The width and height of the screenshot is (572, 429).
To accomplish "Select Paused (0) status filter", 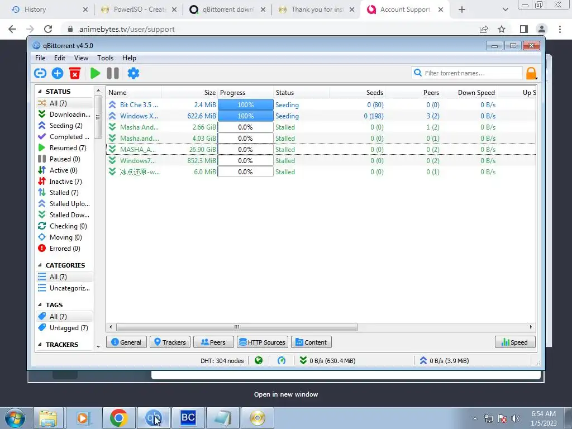I will point(65,159).
